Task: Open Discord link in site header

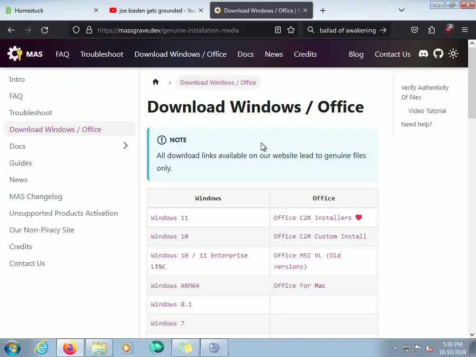Action: click(x=423, y=54)
